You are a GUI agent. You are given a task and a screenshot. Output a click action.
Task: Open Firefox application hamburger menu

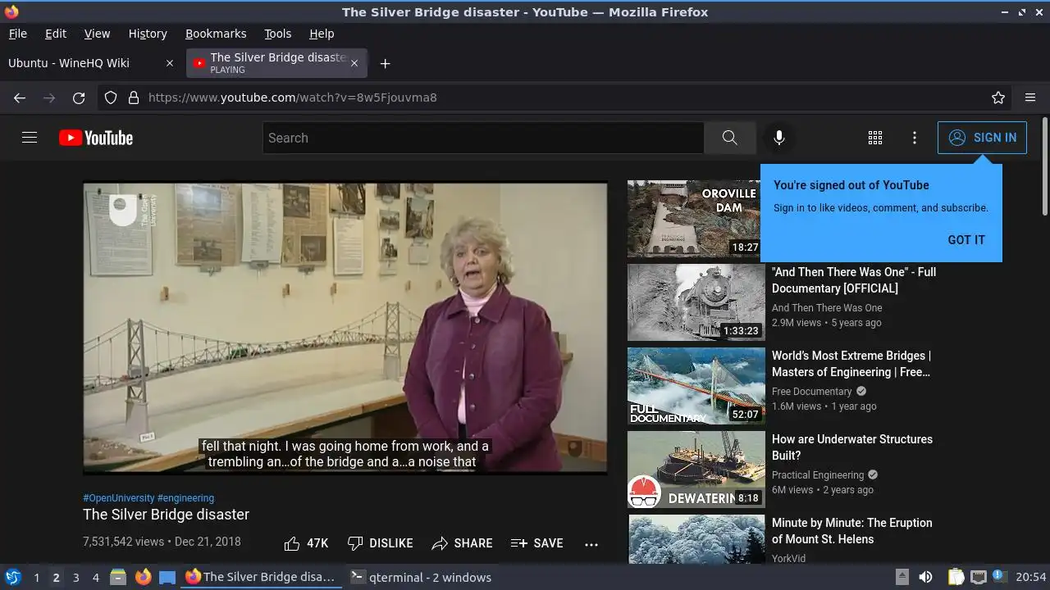coord(1030,98)
